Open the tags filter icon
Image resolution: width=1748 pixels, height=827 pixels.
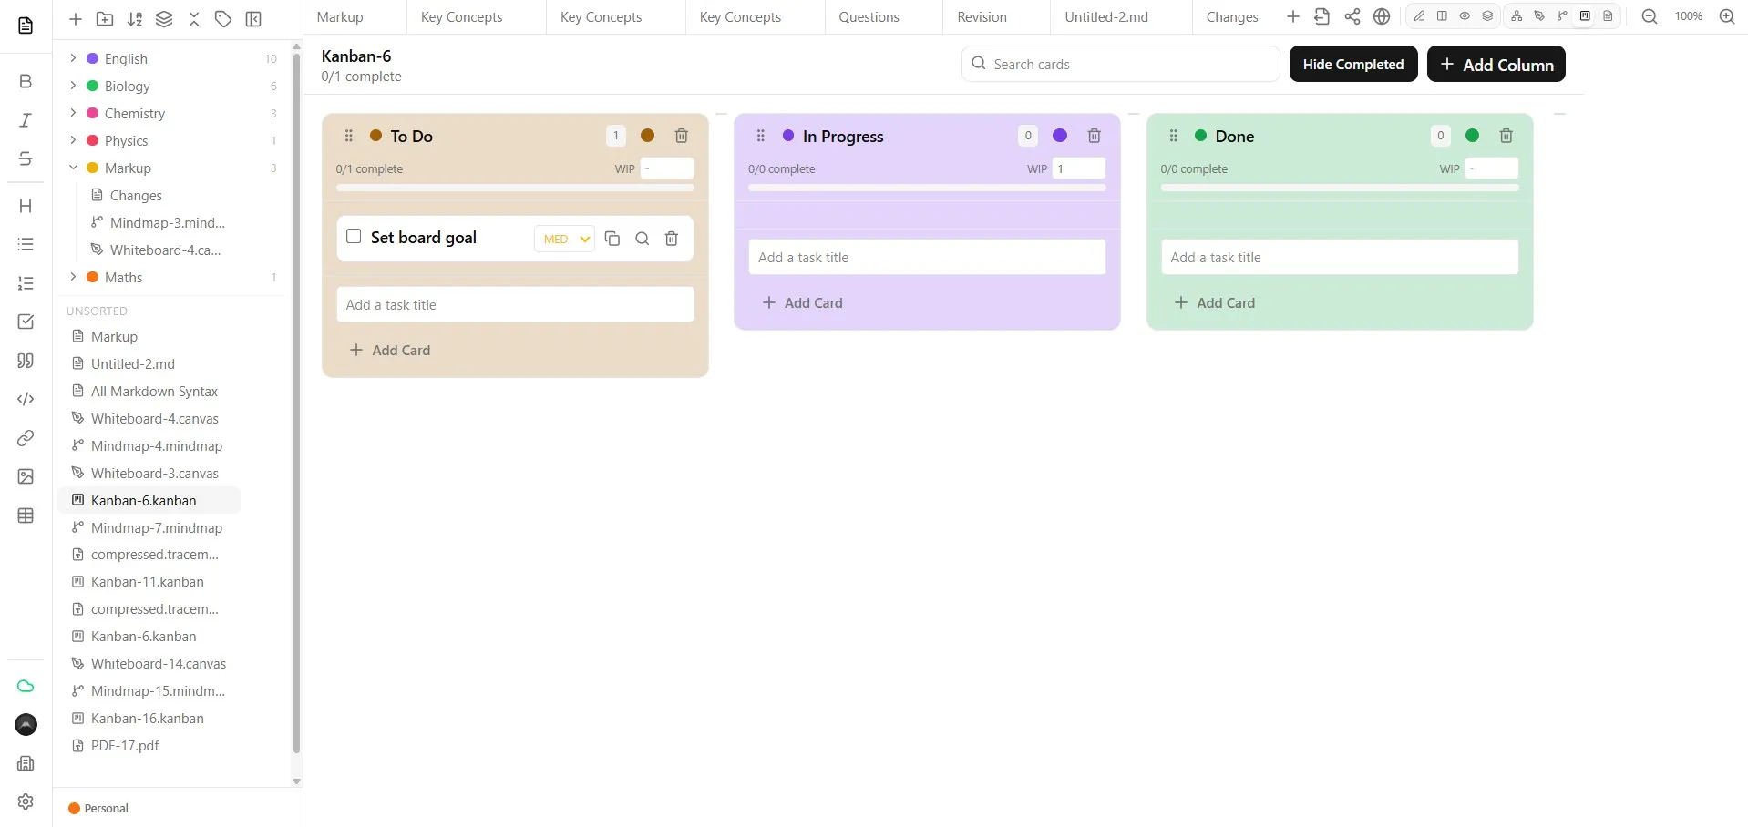(x=223, y=18)
